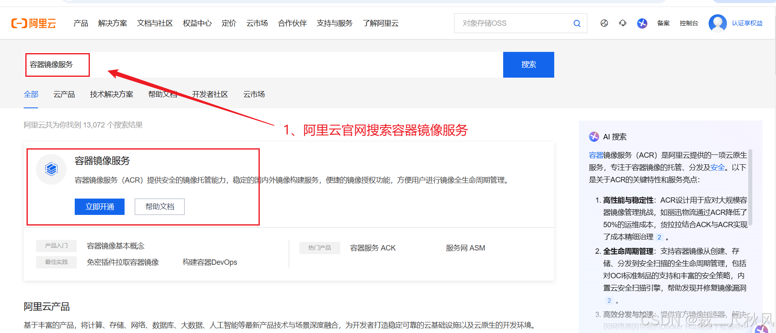This screenshot has height=333, width=776.
Task: Select the 全部 results tab
Action: coord(31,94)
